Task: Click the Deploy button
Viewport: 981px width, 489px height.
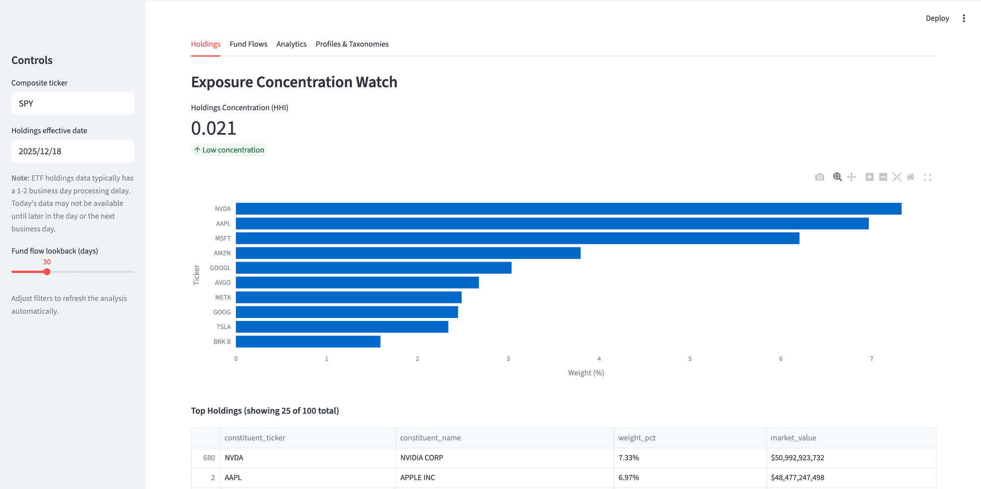Action: [937, 18]
